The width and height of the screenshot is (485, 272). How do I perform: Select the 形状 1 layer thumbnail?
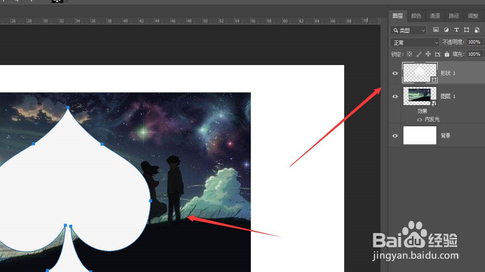pos(420,73)
